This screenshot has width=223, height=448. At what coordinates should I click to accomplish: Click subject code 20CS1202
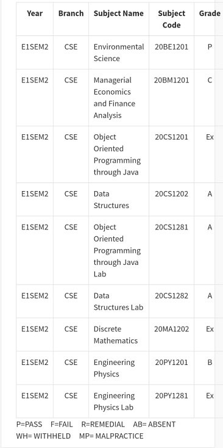pos(172,193)
